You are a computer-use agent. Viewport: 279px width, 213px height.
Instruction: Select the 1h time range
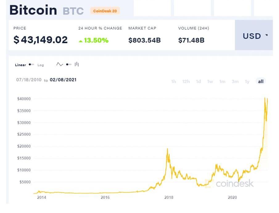[x=174, y=82]
